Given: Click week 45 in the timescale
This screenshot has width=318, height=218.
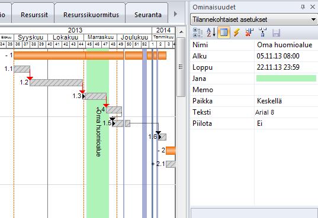Looking at the screenshot, I should pyautogui.click(x=89, y=44).
